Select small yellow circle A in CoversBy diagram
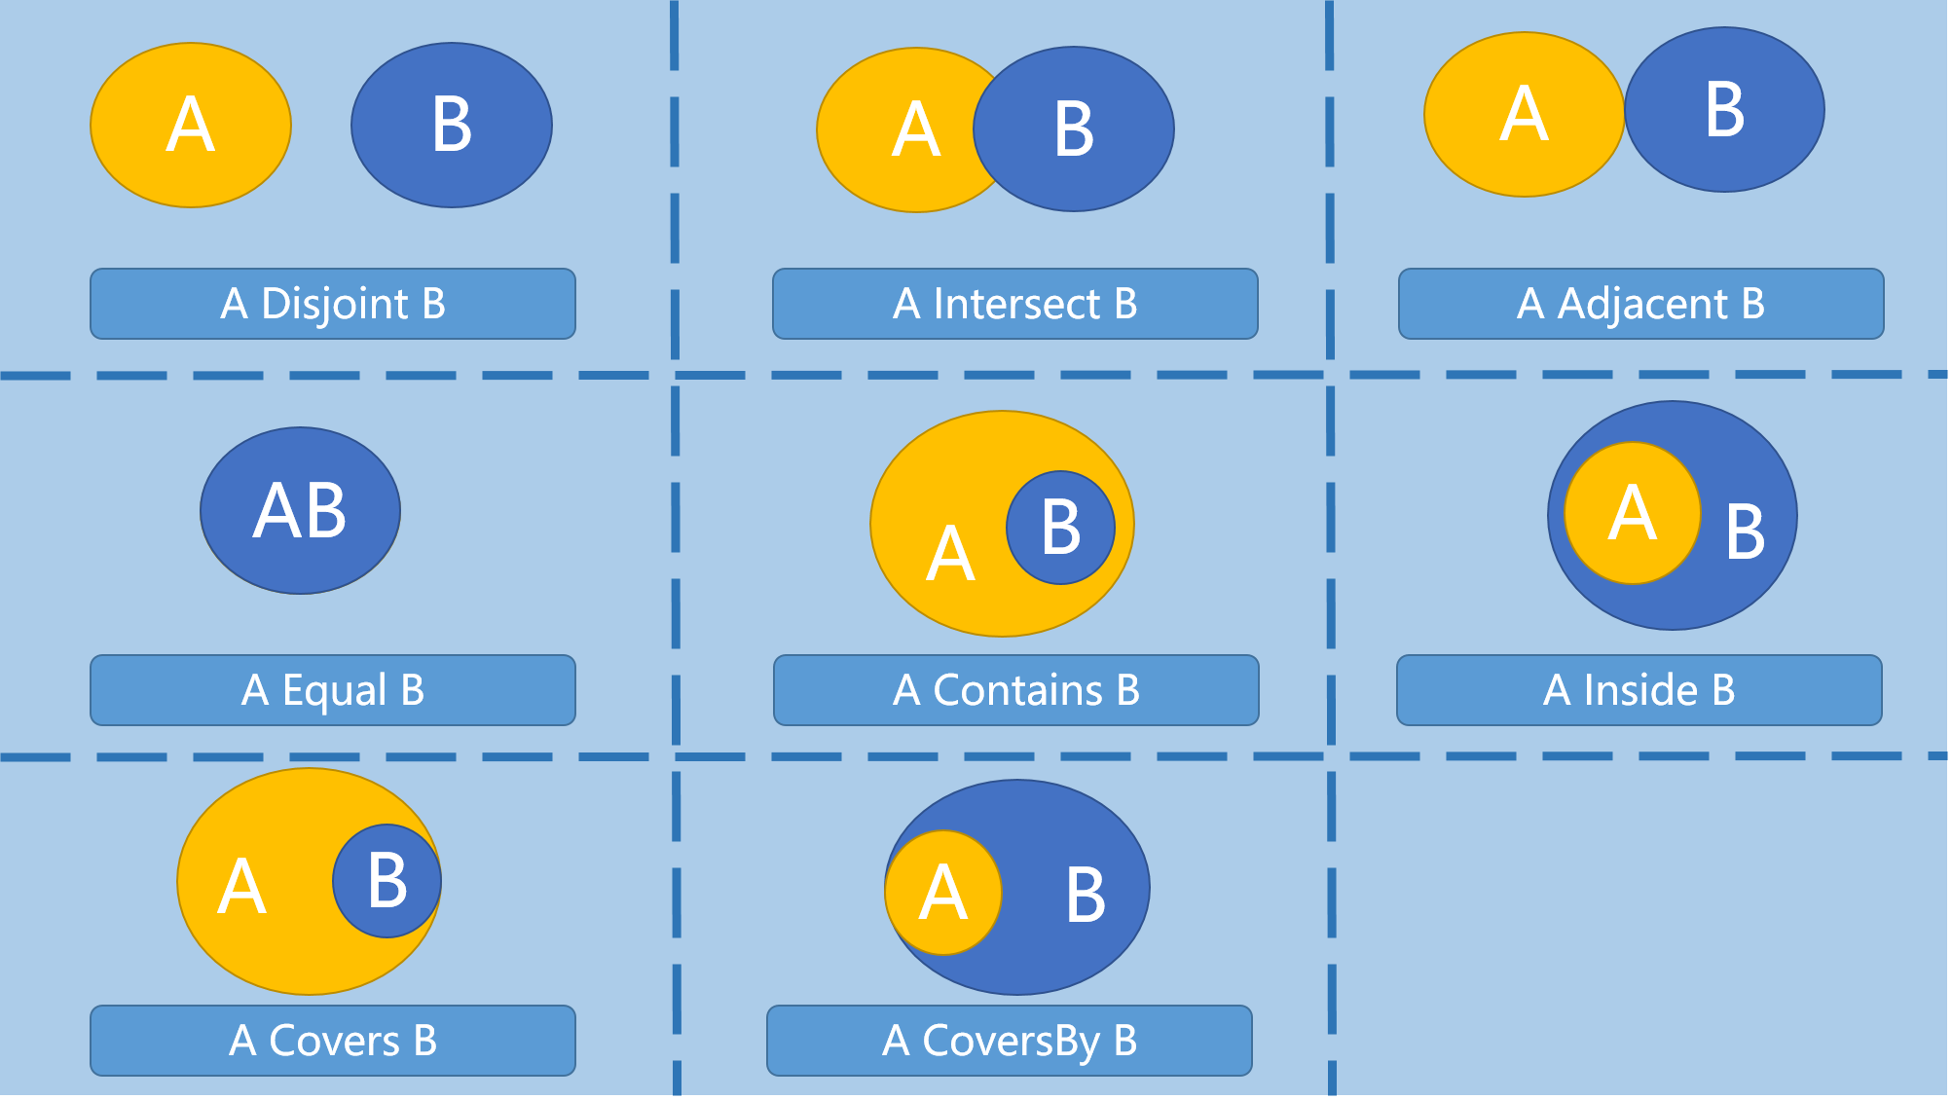This screenshot has width=1952, height=1100. 943,893
